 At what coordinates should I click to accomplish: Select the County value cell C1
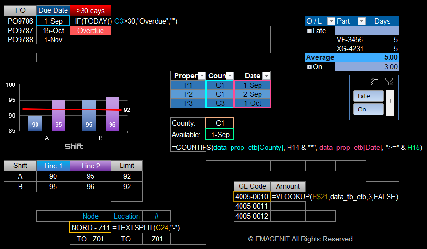[220, 123]
